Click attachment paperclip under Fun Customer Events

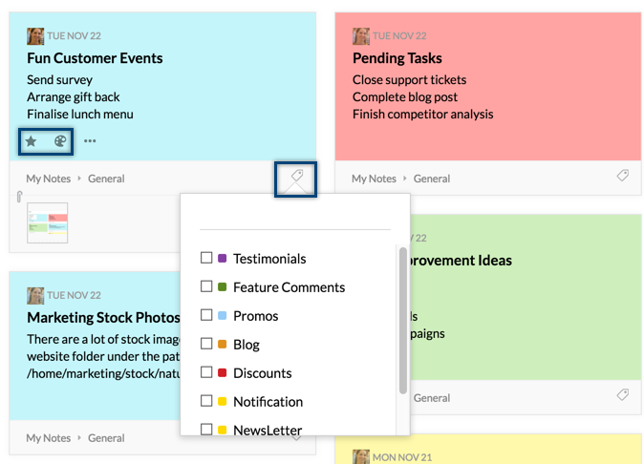(x=18, y=198)
